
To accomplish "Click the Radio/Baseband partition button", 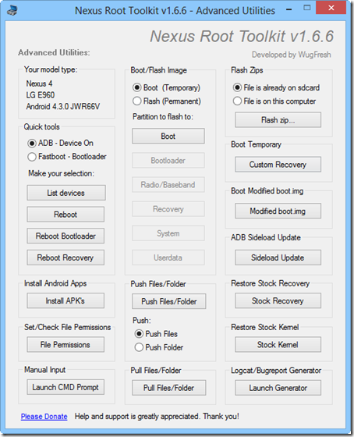I will (168, 184).
